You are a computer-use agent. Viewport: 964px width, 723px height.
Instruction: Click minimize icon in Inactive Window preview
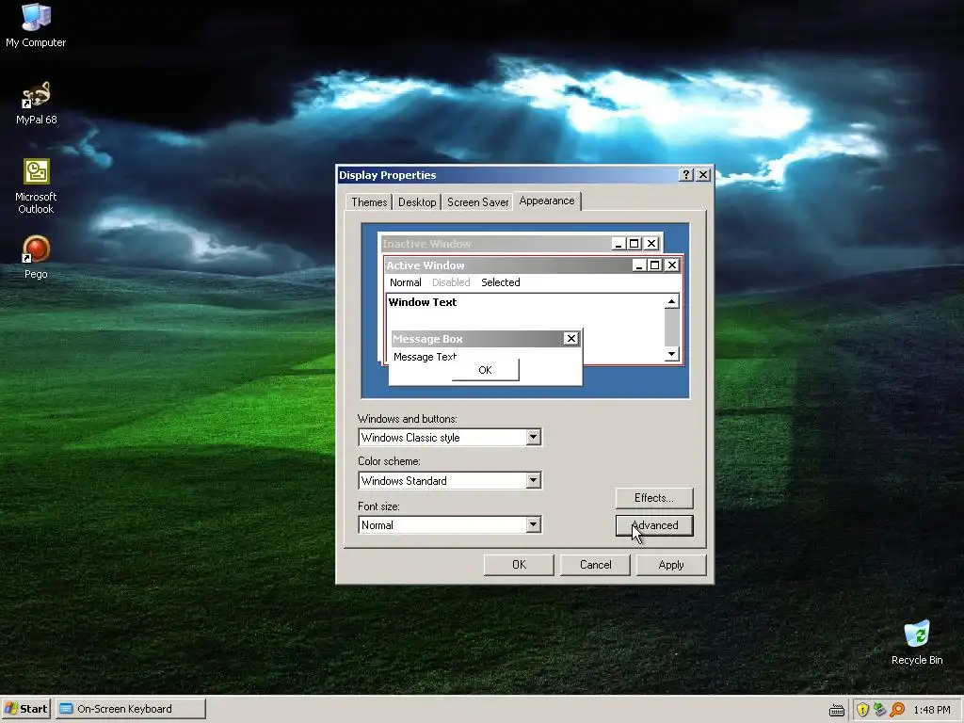[619, 244]
